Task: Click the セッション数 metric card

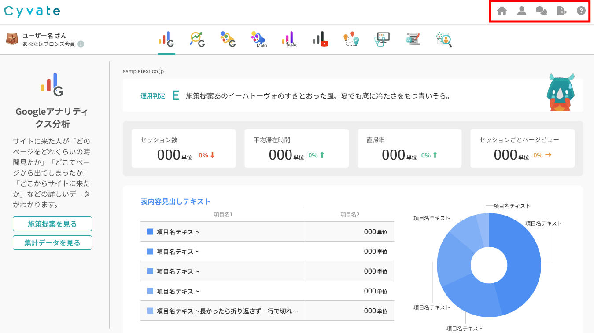Action: [x=184, y=148]
